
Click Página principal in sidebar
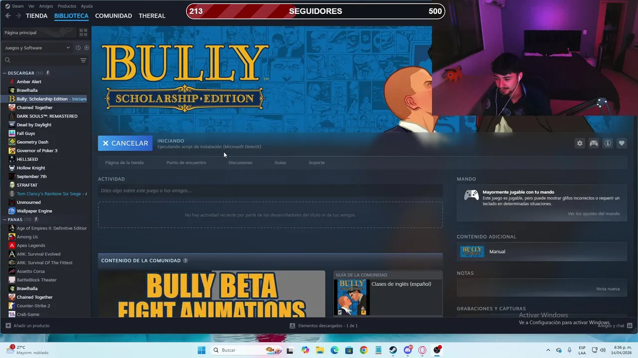(20, 32)
